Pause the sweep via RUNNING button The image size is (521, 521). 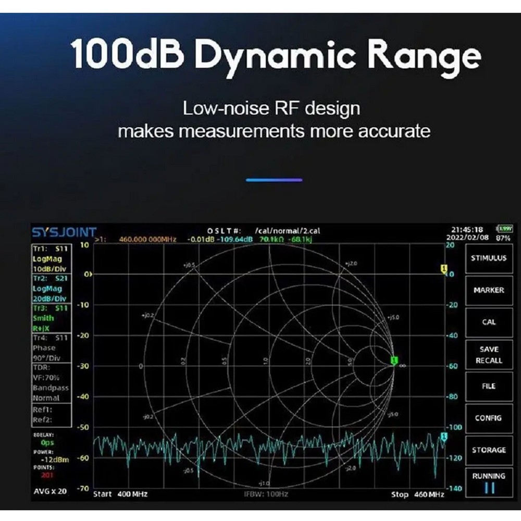tap(489, 480)
